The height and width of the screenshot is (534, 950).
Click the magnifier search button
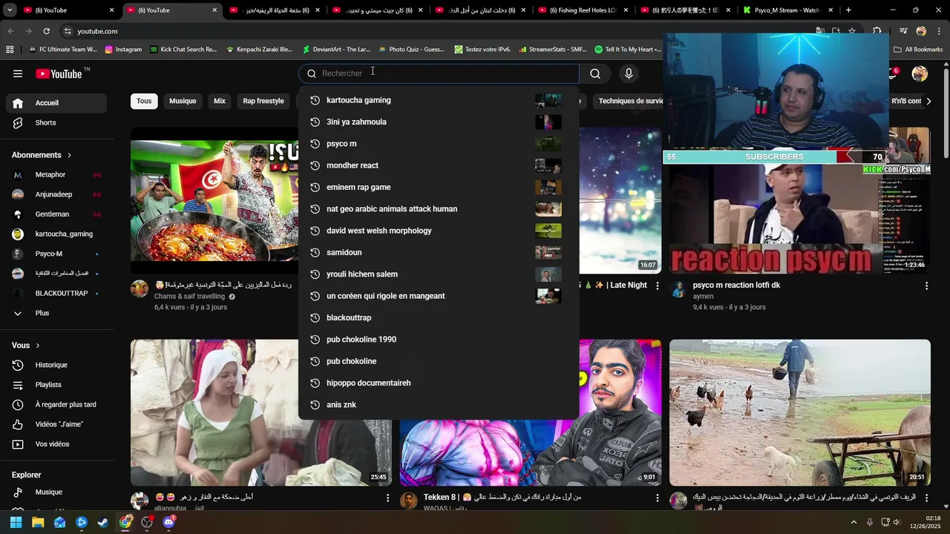click(595, 73)
